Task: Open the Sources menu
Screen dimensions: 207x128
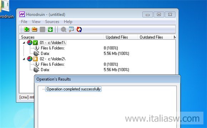Action: click(x=52, y=22)
